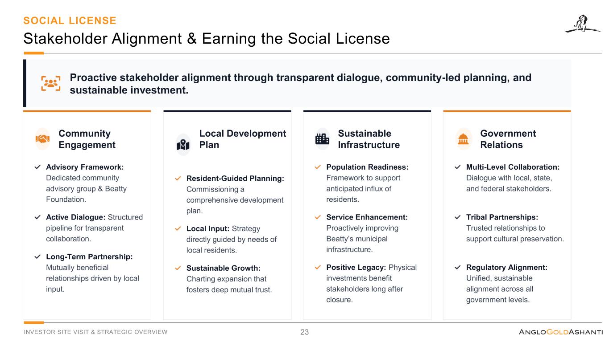Select the city buildings Sustainable Infrastructure icon
The image size is (609, 342).
point(322,139)
